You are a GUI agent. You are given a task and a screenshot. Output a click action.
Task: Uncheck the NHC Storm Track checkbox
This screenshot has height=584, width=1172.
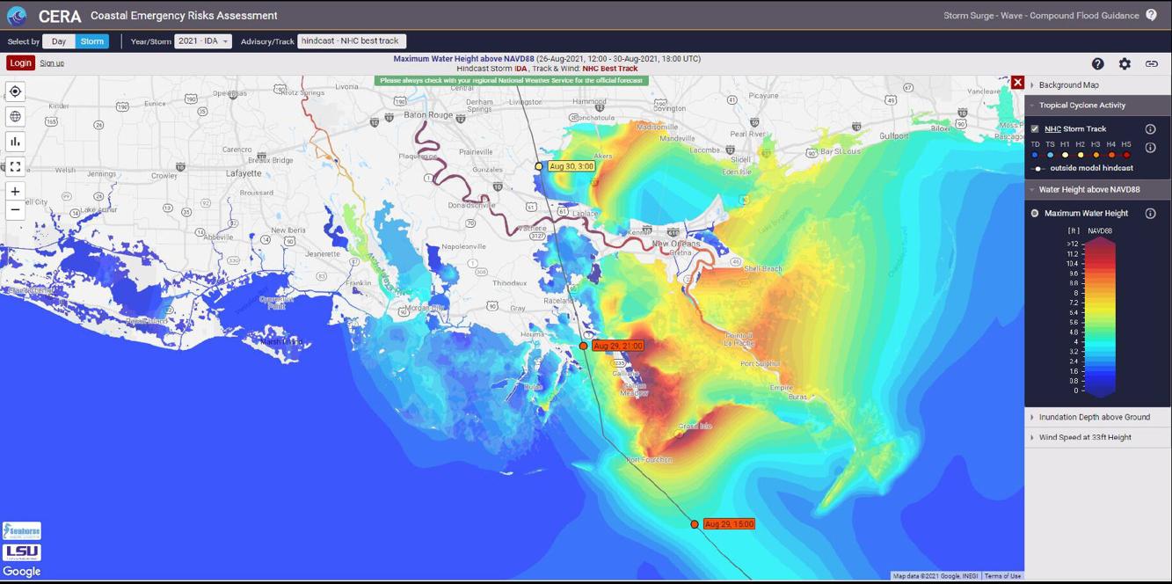[x=1034, y=128]
